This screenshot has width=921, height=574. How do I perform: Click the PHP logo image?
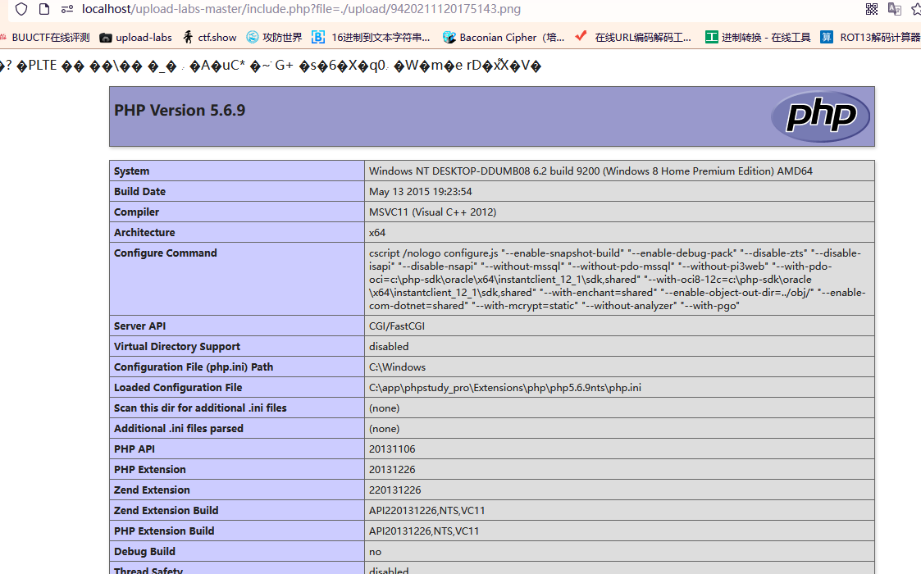821,116
